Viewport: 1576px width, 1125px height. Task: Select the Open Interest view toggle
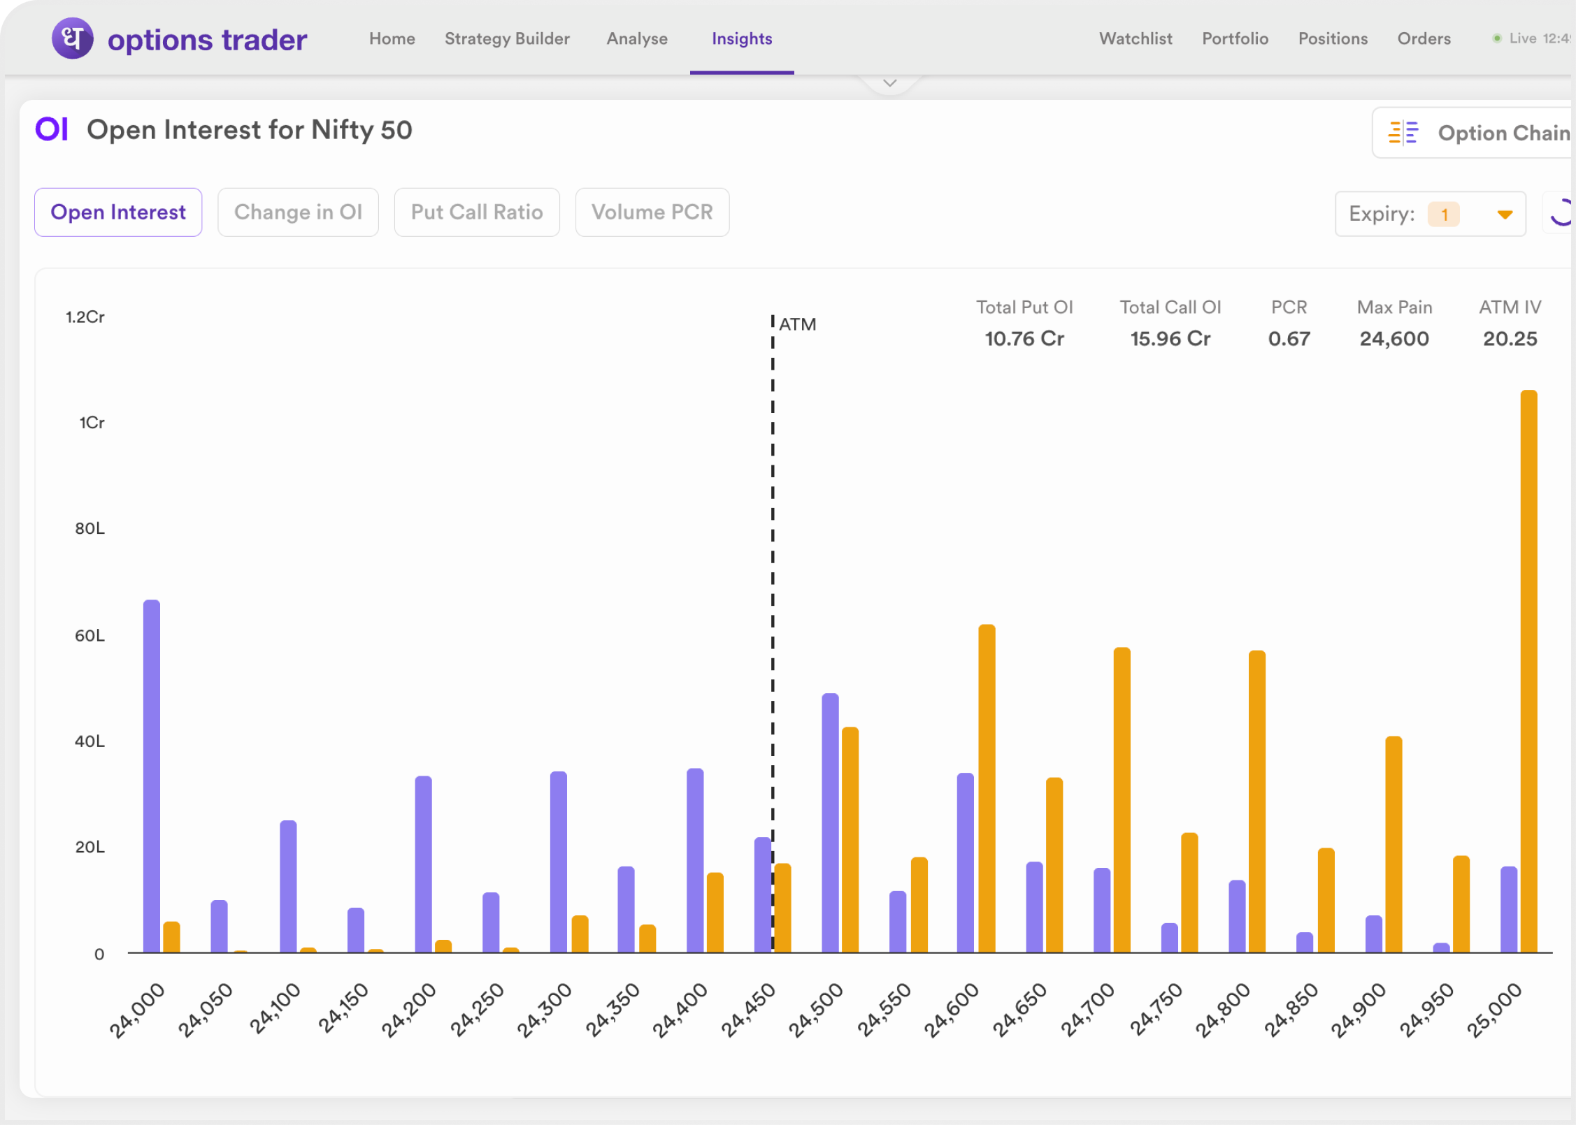[x=118, y=212]
